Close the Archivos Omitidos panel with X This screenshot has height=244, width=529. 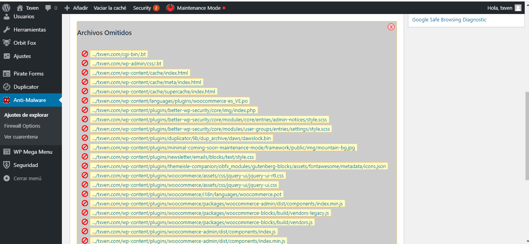(391, 27)
